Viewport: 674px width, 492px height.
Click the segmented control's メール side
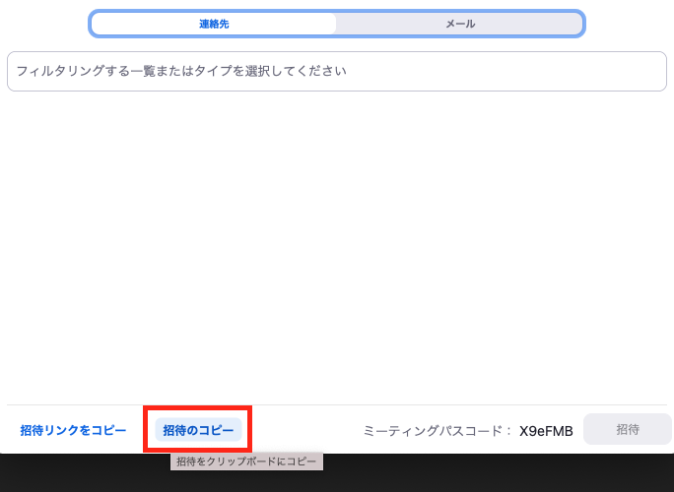(460, 24)
